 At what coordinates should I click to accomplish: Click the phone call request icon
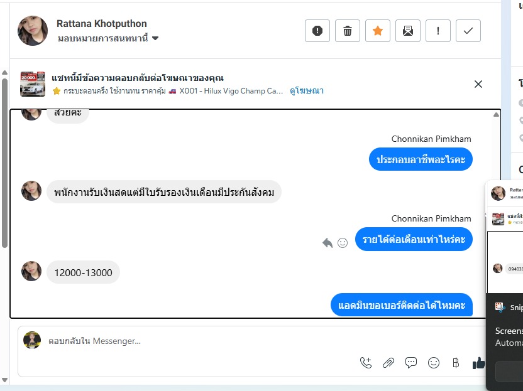(366, 362)
